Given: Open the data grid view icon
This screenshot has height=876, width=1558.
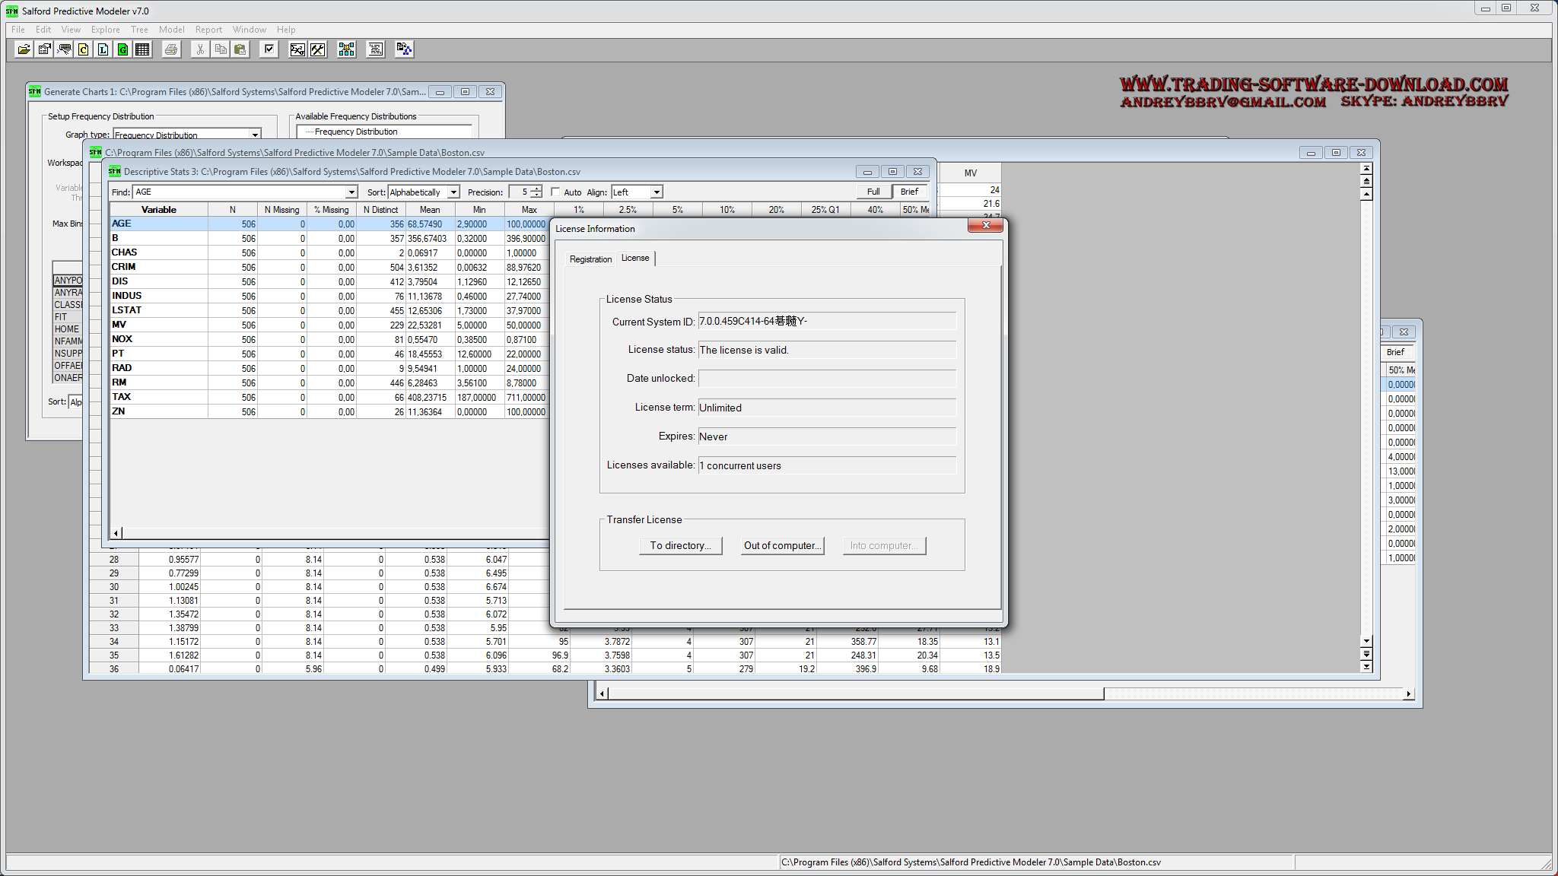Looking at the screenshot, I should 142,49.
